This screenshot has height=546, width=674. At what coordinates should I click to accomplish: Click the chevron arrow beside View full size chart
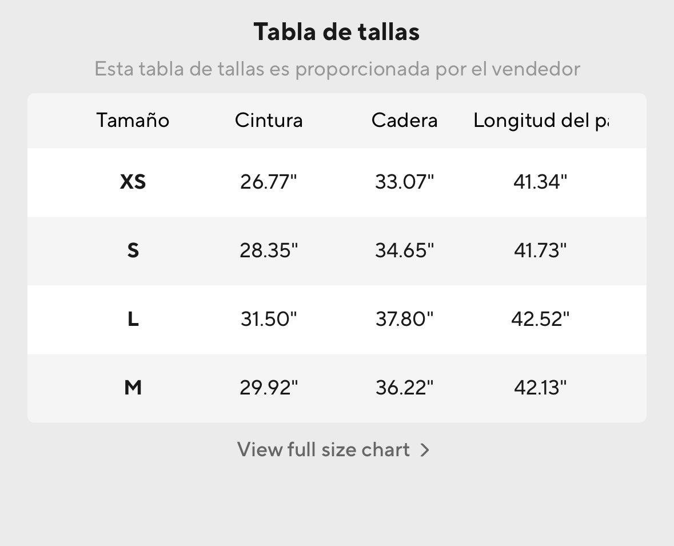(x=424, y=451)
